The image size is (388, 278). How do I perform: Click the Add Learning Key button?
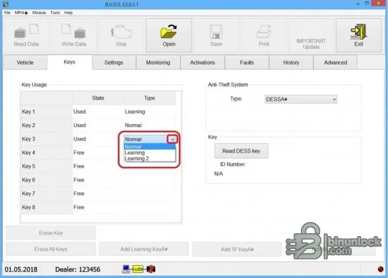(144, 249)
